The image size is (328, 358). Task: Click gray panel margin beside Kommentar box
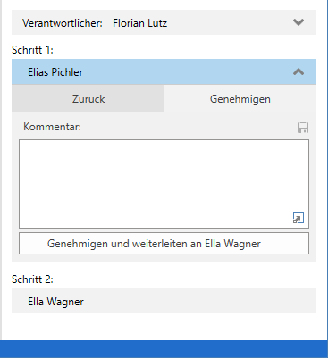click(x=15, y=184)
